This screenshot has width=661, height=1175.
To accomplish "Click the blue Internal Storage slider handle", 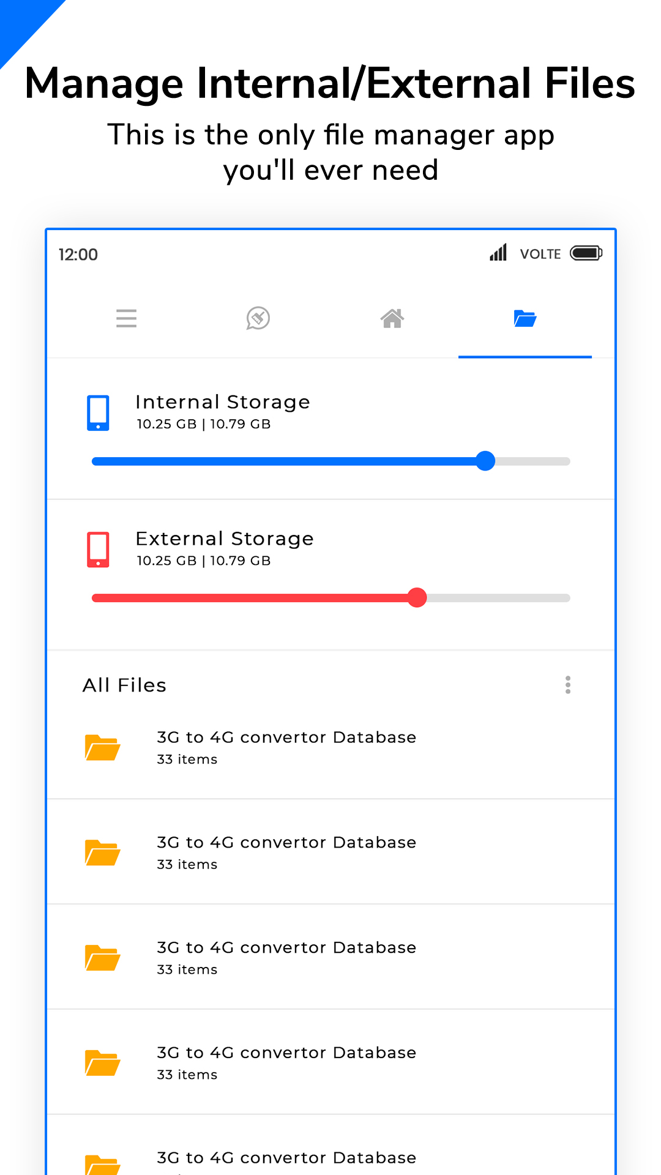I will [x=485, y=461].
